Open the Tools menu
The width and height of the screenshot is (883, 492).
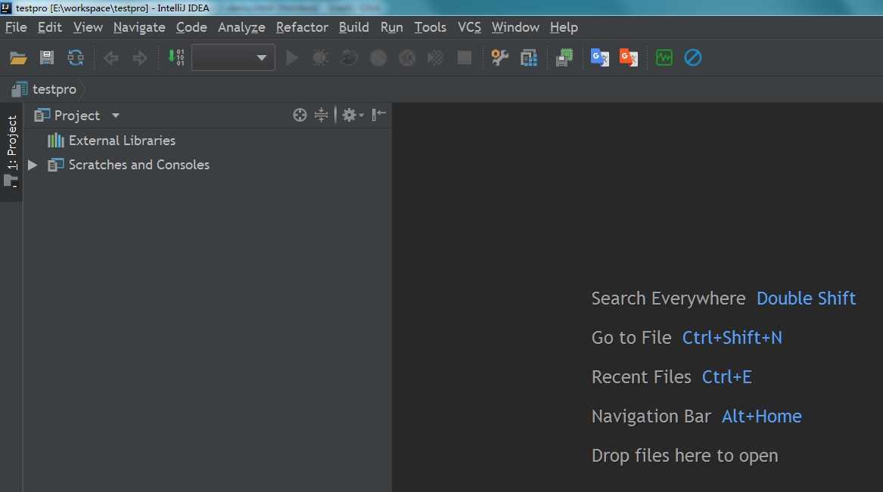pos(431,27)
